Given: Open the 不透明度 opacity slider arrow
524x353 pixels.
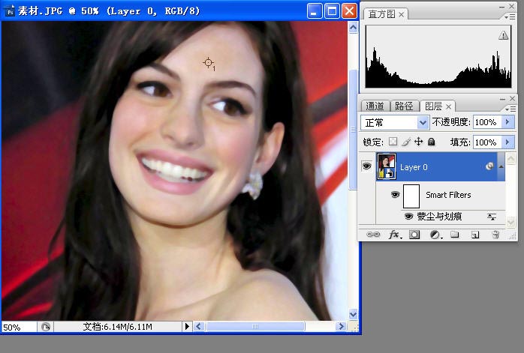Looking at the screenshot, I should coord(507,122).
